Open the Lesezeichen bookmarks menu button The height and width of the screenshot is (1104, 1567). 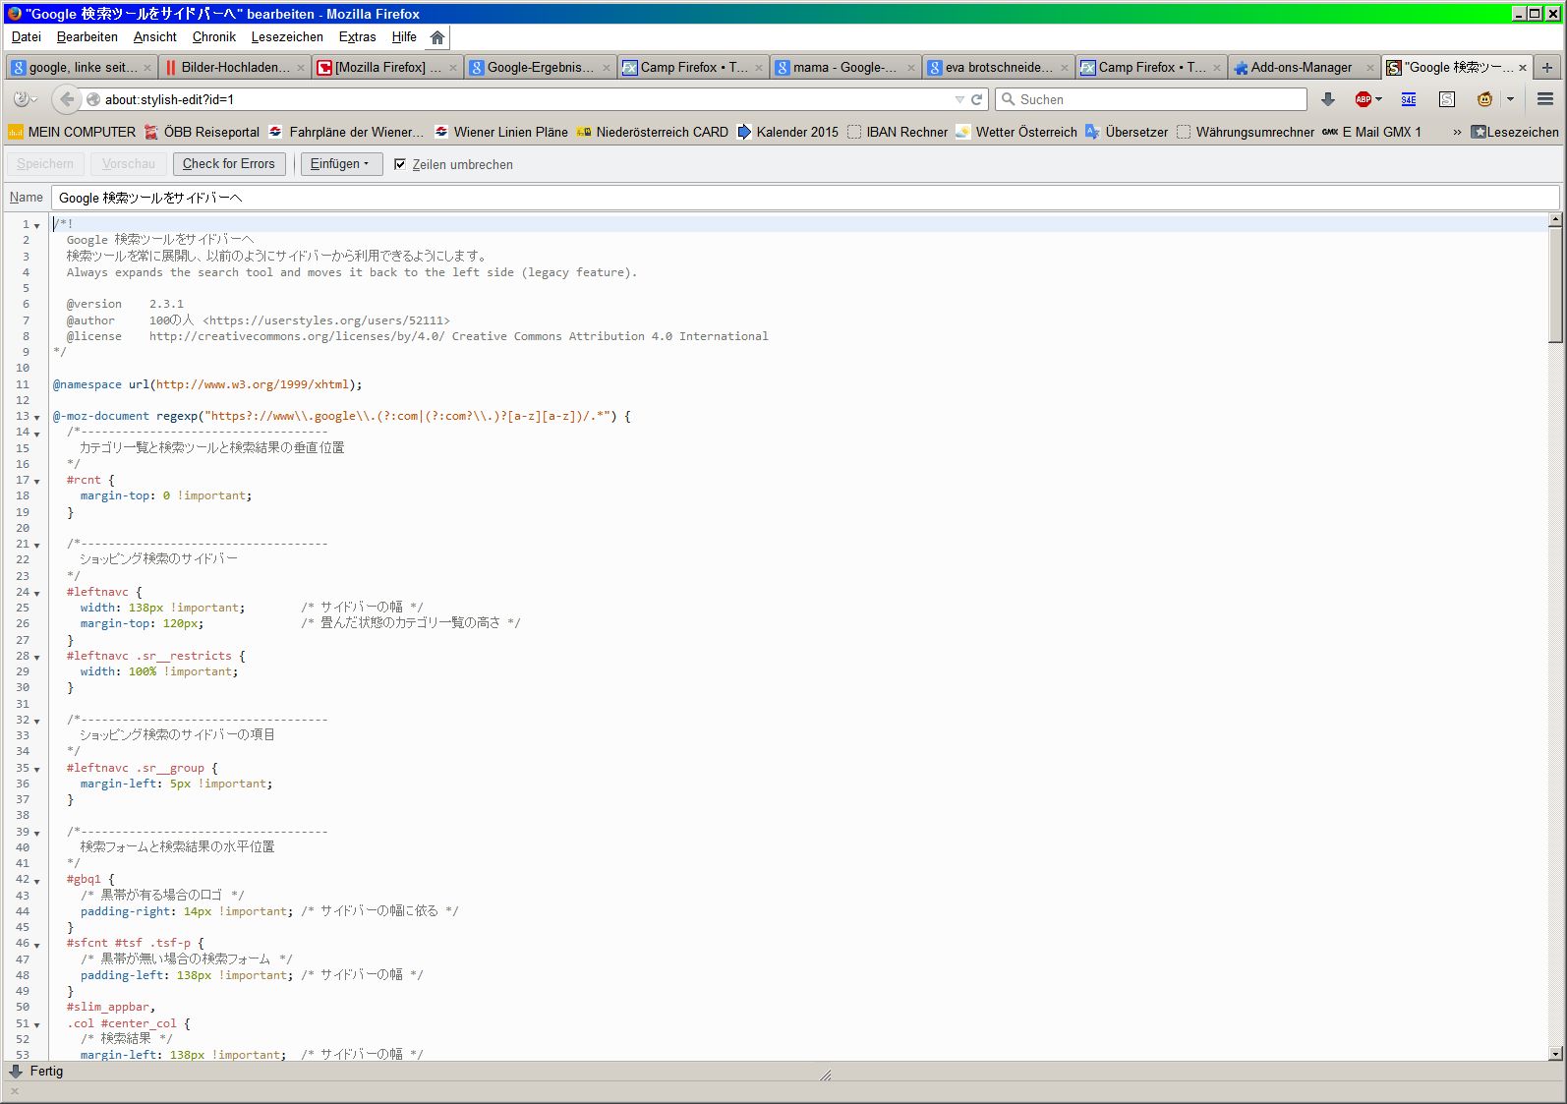click(1515, 132)
